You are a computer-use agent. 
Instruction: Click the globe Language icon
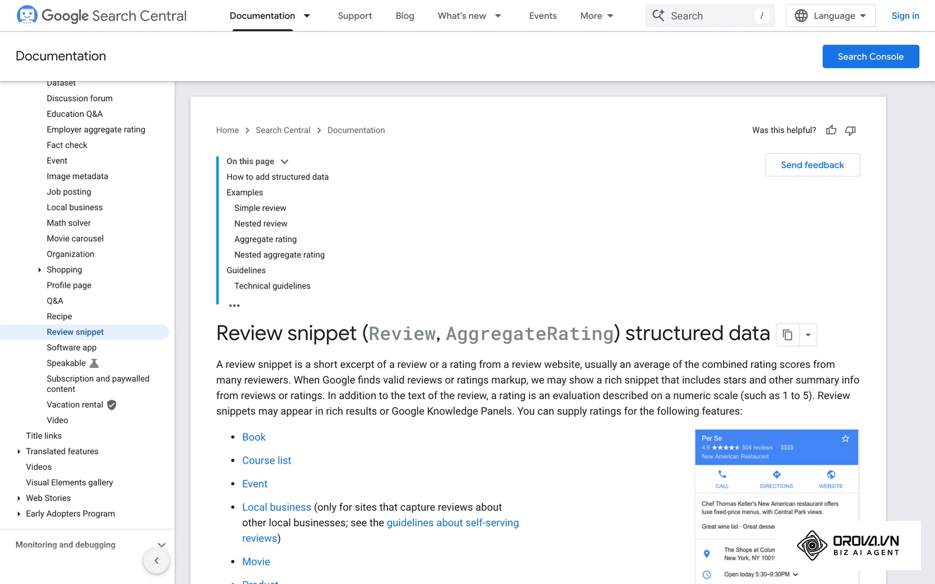pos(801,16)
